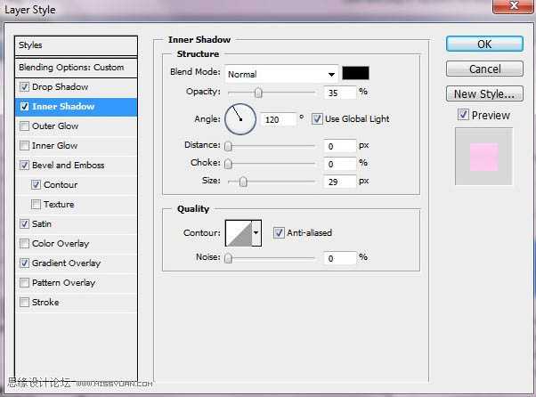This screenshot has height=397, width=536.
Task: Open the Blend Mode dropdown set to Normal
Action: (281, 74)
